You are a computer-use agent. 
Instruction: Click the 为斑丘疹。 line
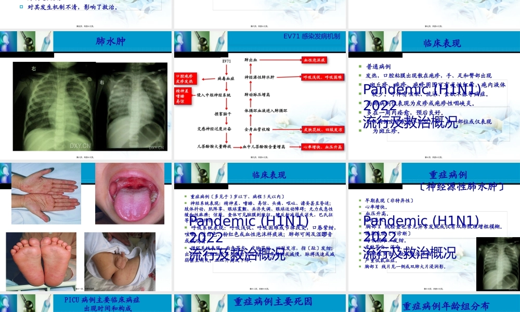[386, 131]
